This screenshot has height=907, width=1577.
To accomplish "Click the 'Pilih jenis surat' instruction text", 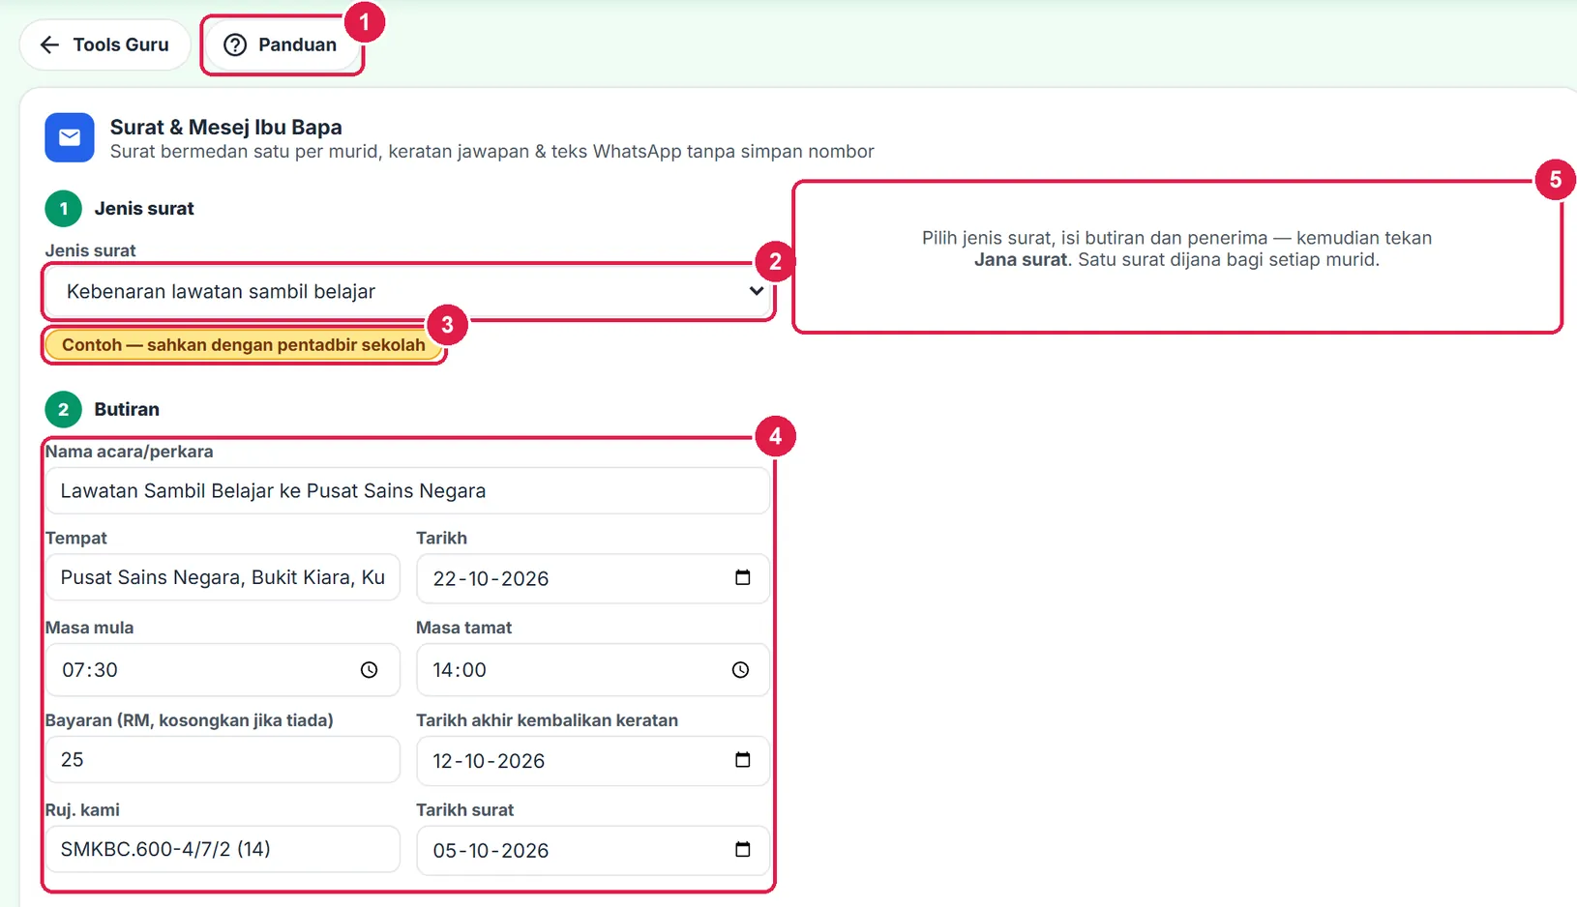I will pos(1176,249).
